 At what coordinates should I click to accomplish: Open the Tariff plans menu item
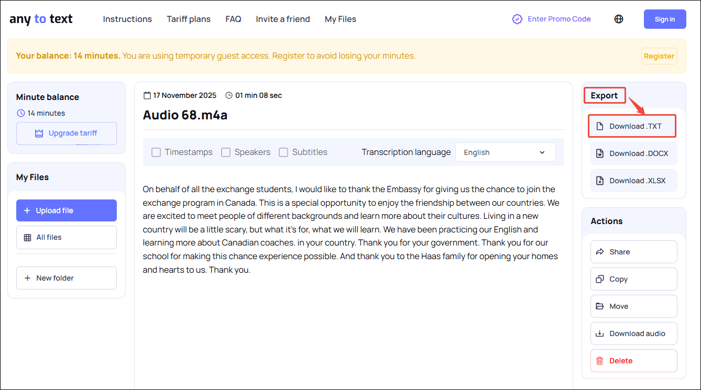(x=189, y=19)
